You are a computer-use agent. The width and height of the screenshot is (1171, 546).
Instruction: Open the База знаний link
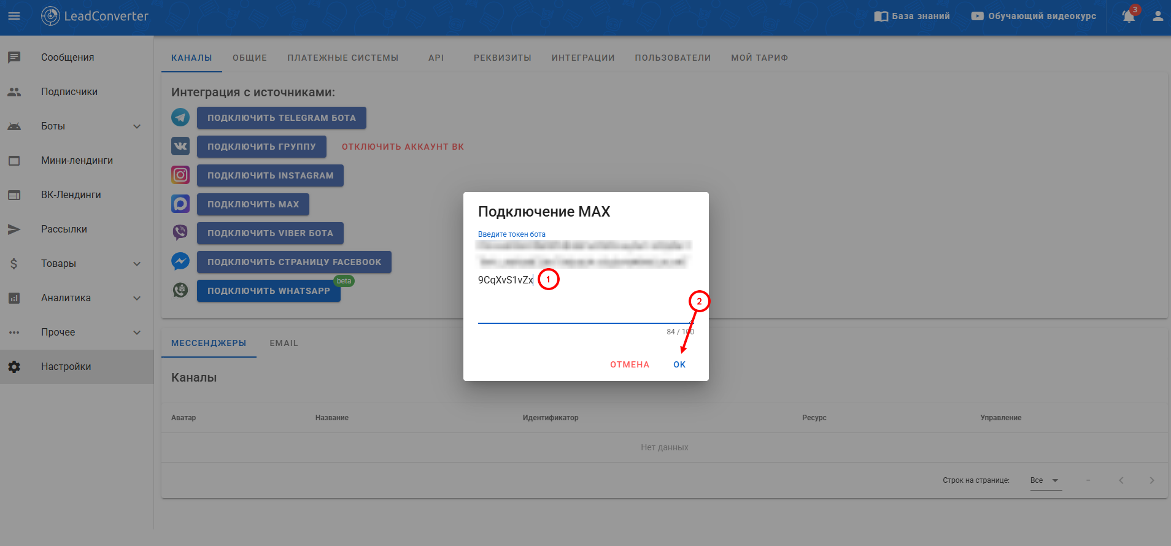pyautogui.click(x=912, y=17)
